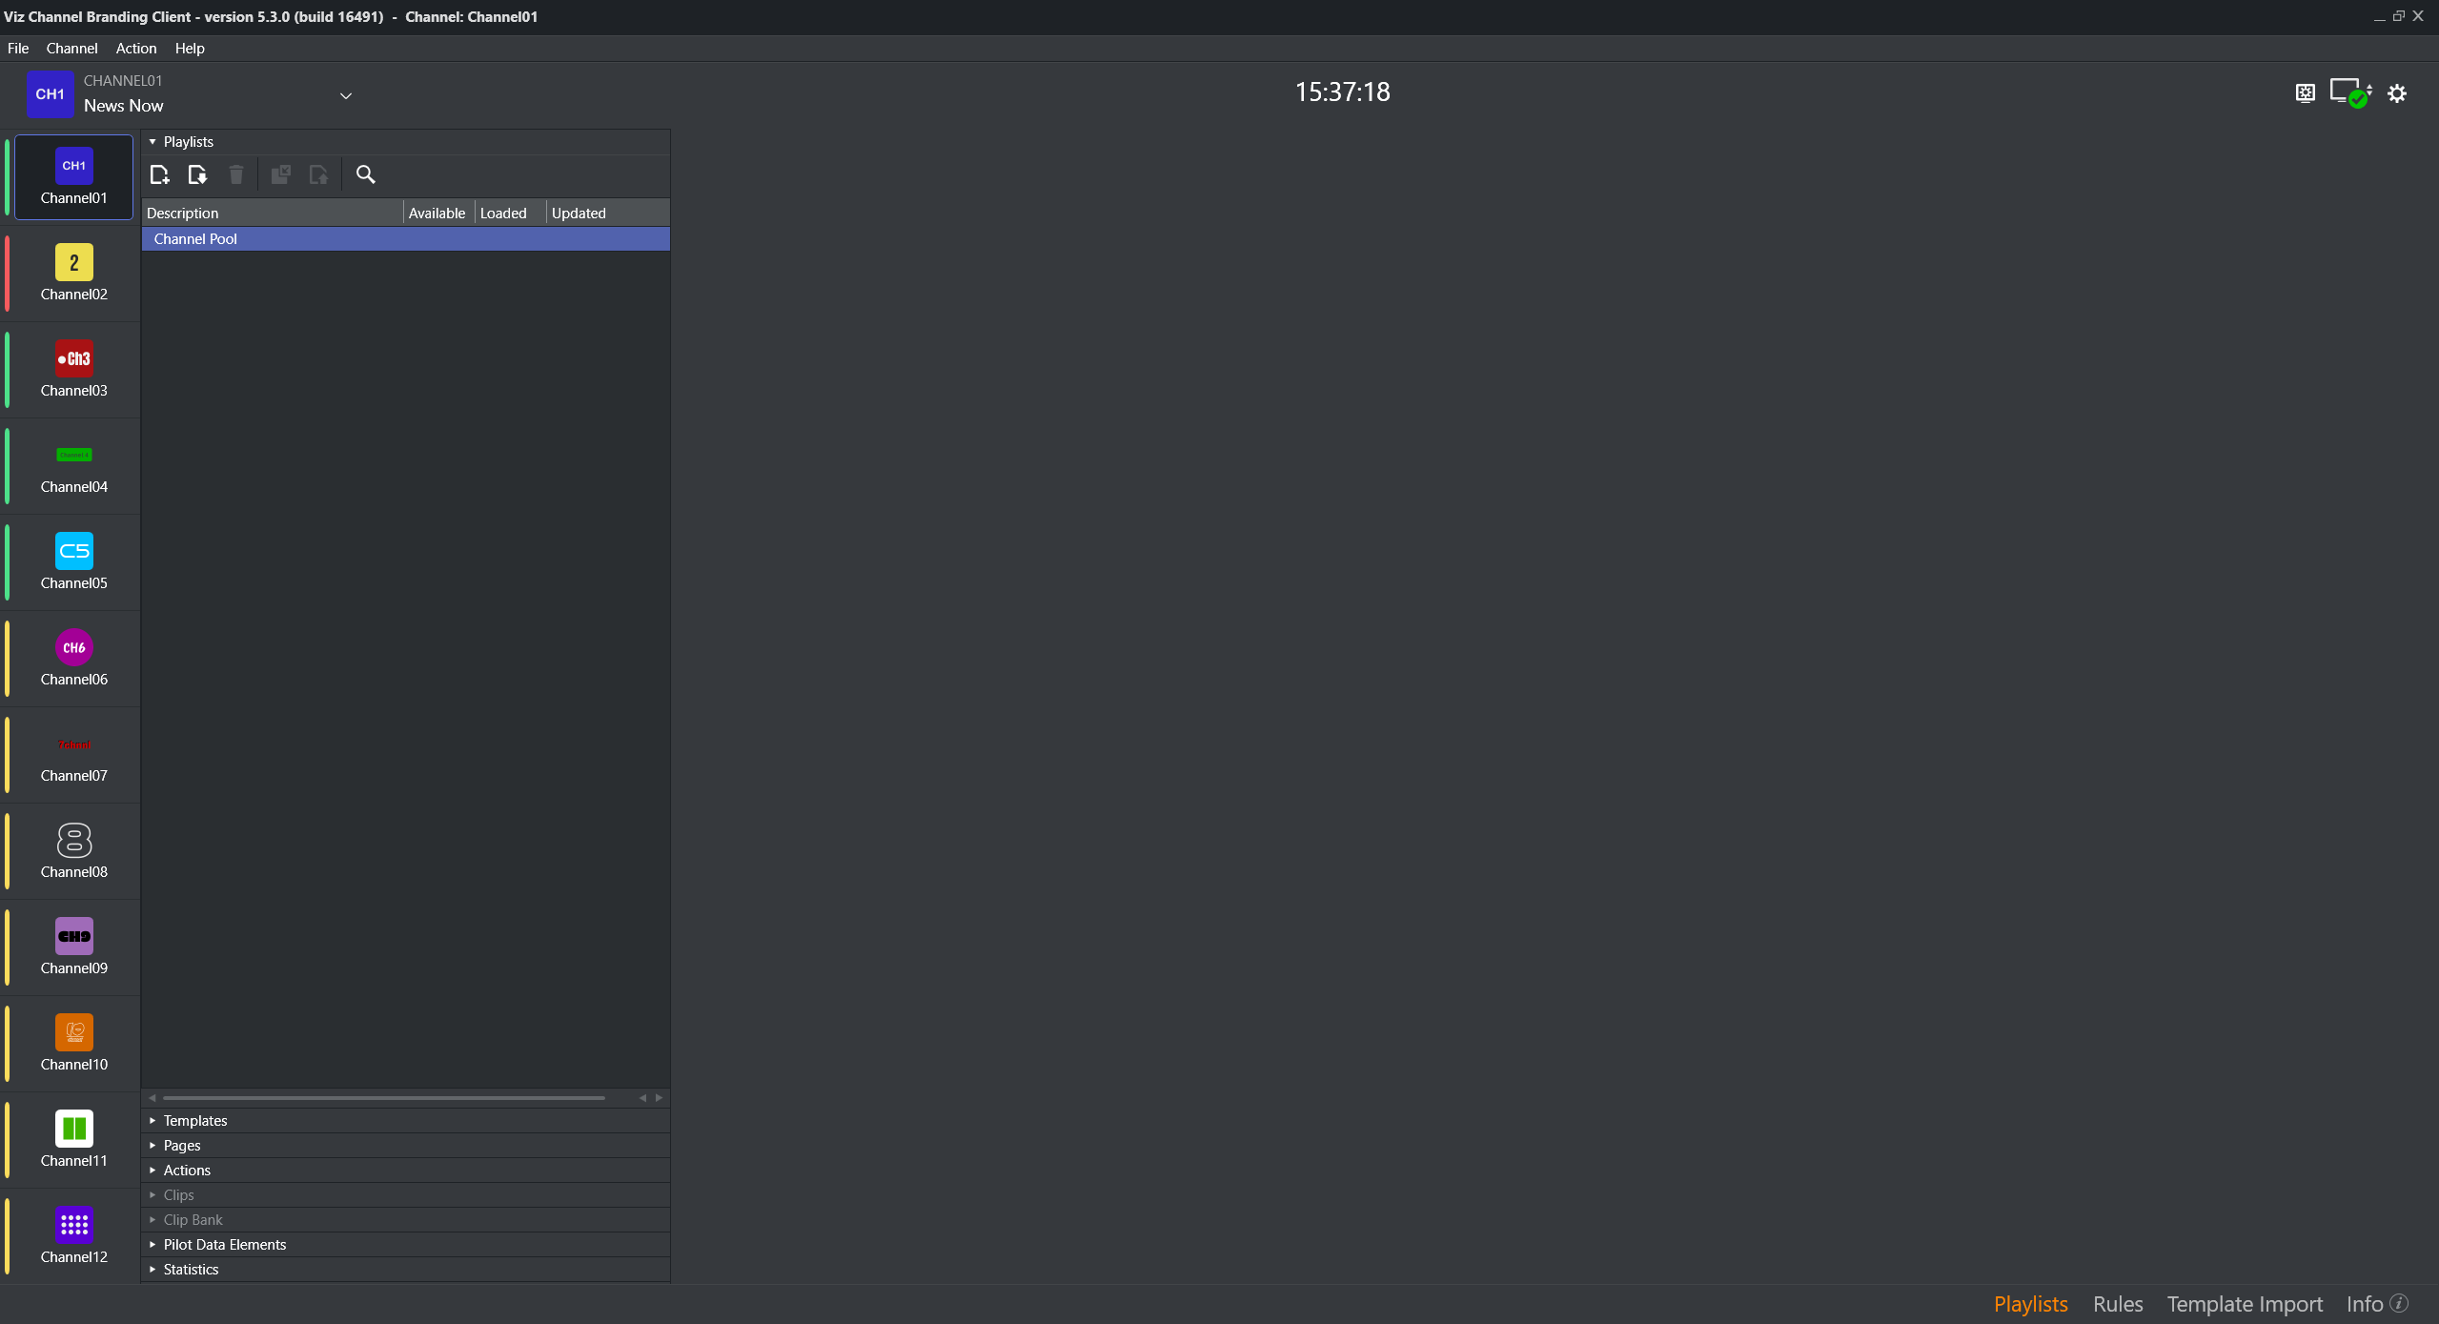Click the monitor status icon with green check

[x=2349, y=93]
